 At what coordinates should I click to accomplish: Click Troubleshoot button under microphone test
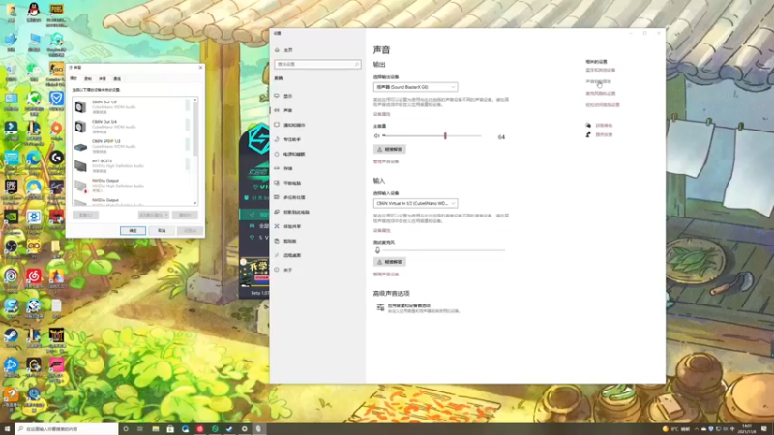coord(390,262)
